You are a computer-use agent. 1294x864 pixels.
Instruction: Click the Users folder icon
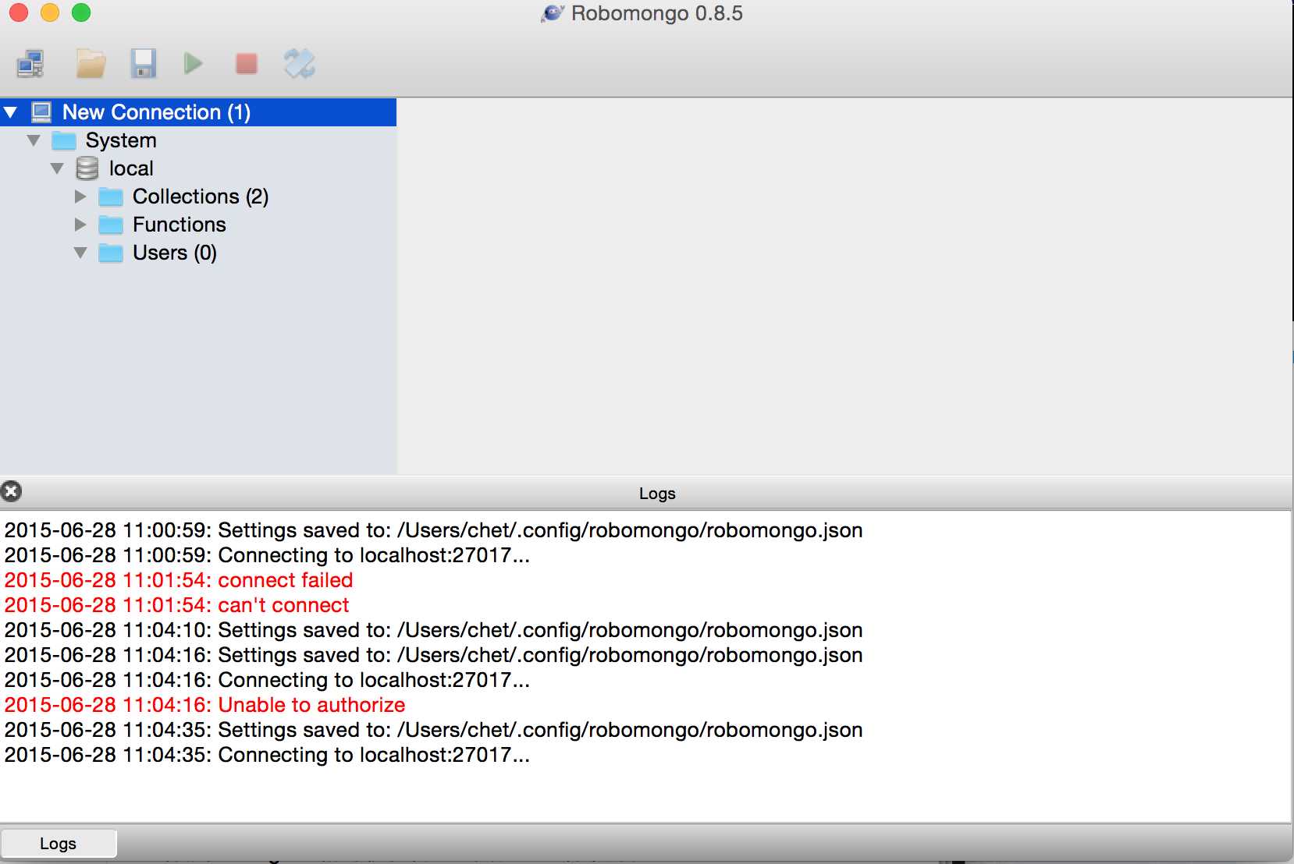pos(111,253)
